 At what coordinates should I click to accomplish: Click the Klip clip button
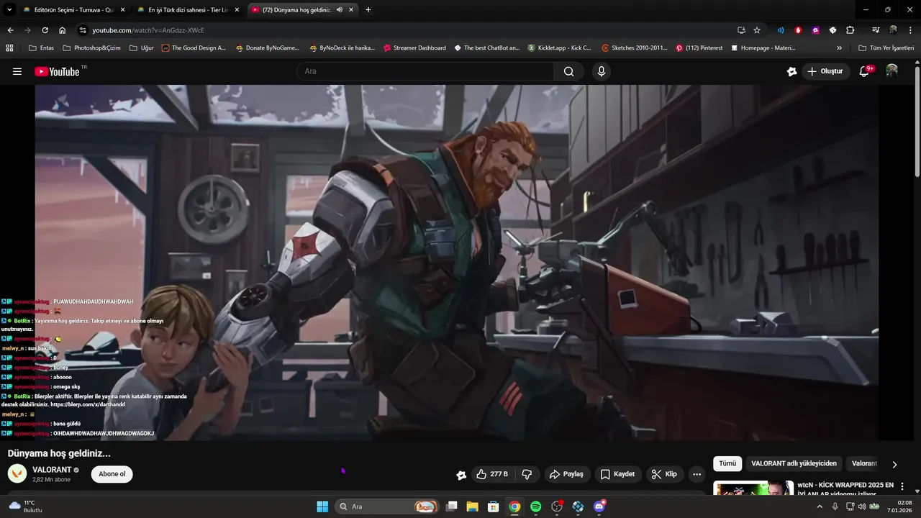coord(664,474)
